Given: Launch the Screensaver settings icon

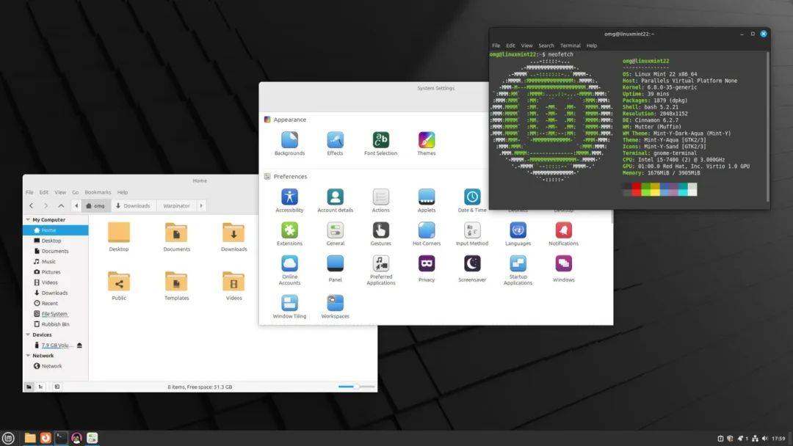Looking at the screenshot, I should (x=472, y=263).
